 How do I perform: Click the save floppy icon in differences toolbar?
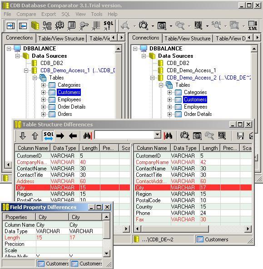coord(240,136)
